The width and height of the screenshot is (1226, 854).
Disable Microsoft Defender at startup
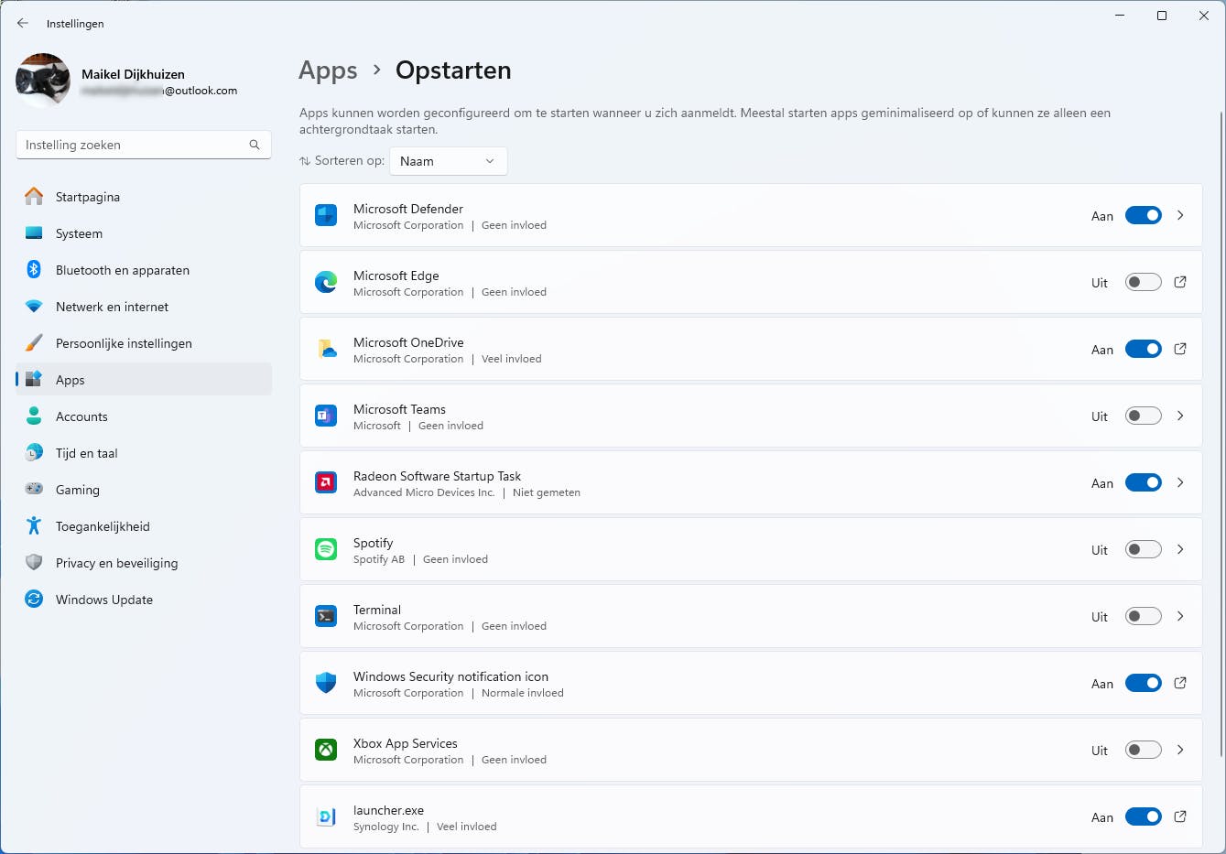tap(1143, 215)
